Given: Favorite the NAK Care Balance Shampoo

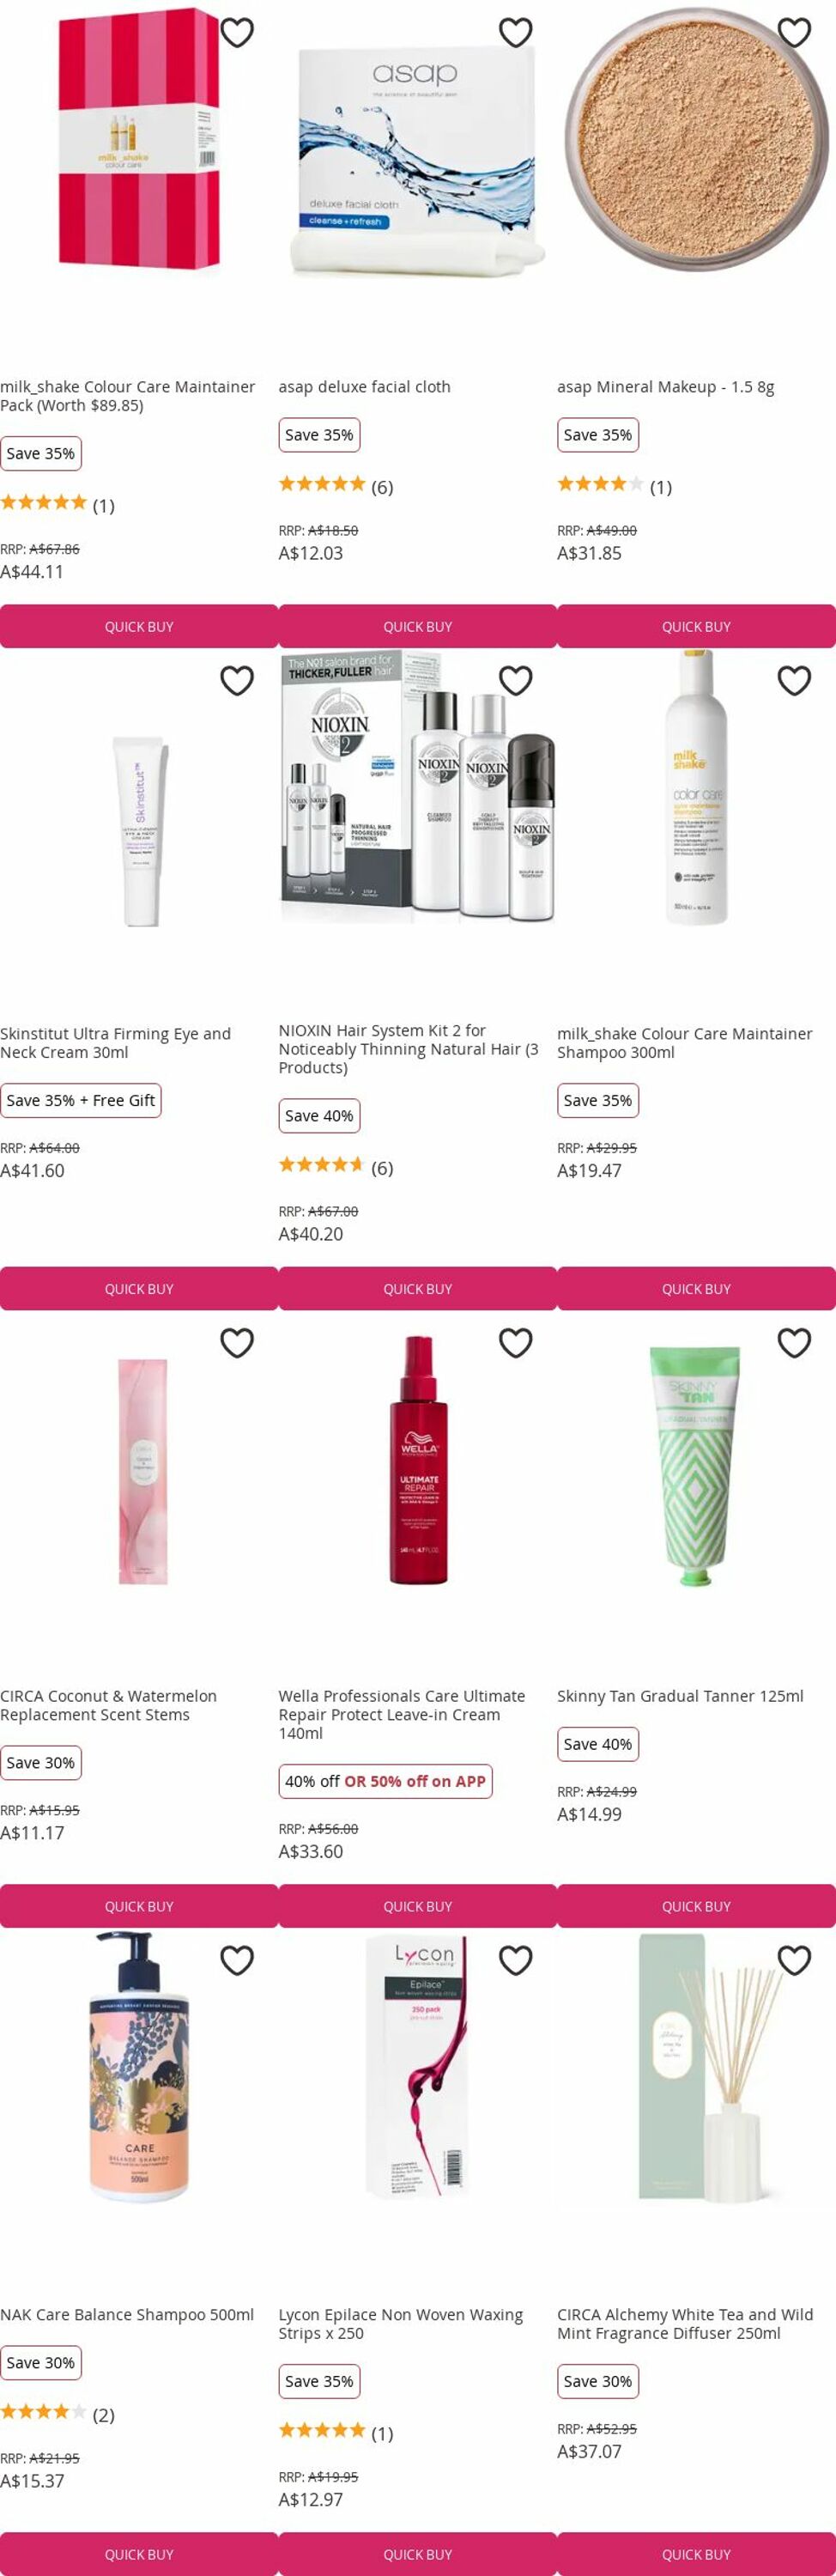Looking at the screenshot, I should pos(237,1961).
